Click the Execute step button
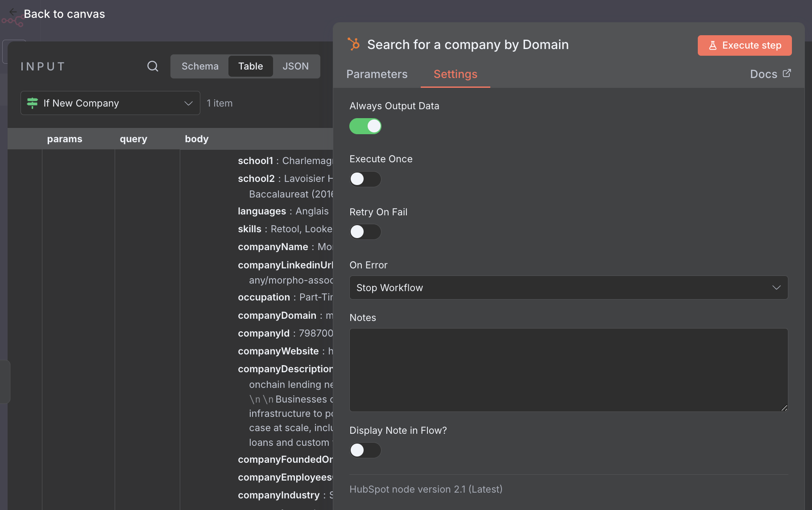 tap(744, 45)
